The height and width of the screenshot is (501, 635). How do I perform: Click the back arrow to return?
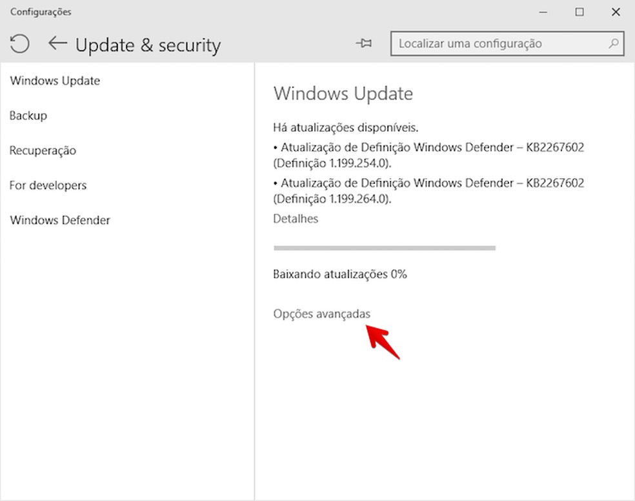click(57, 44)
